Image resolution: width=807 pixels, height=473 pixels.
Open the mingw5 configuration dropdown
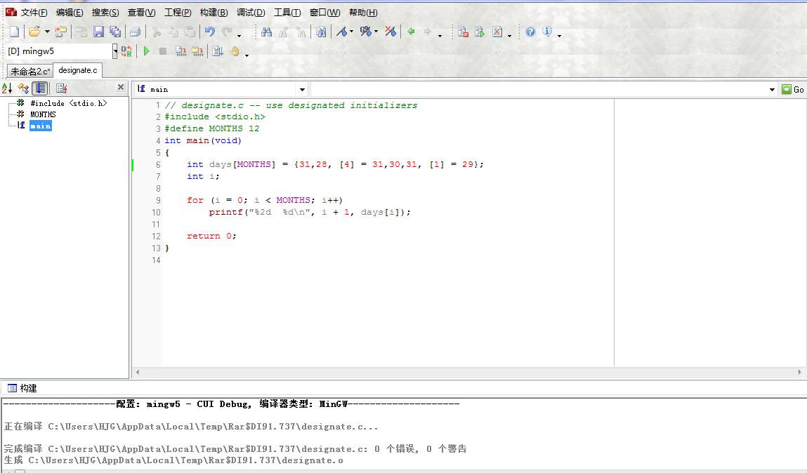click(115, 51)
